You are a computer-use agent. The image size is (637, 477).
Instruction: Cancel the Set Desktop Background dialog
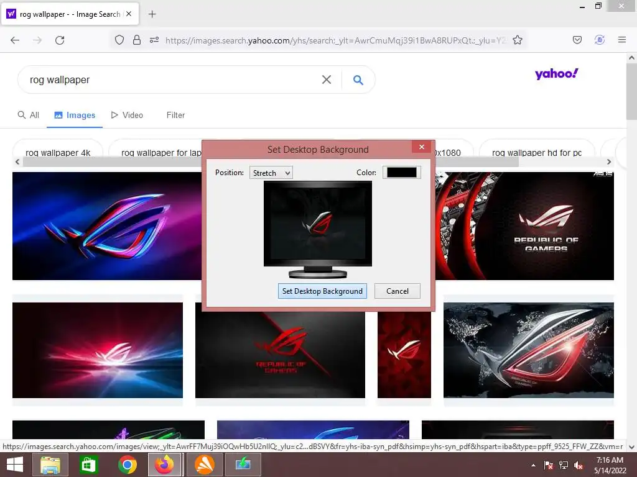(x=398, y=291)
